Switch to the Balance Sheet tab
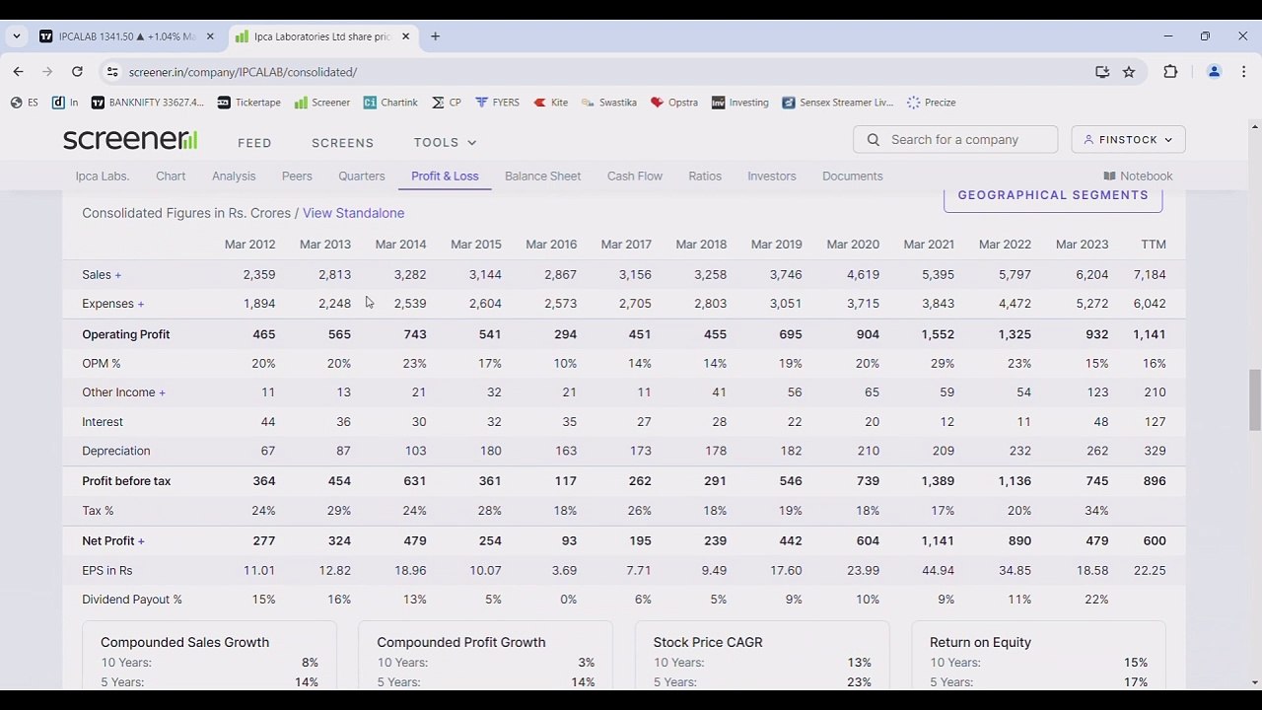 tap(542, 177)
